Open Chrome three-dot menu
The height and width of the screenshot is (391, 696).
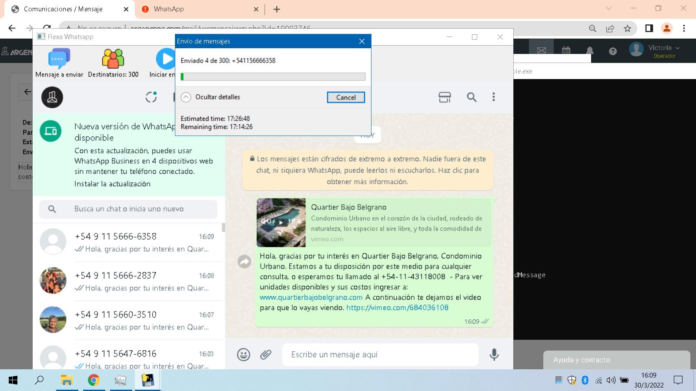684,28
